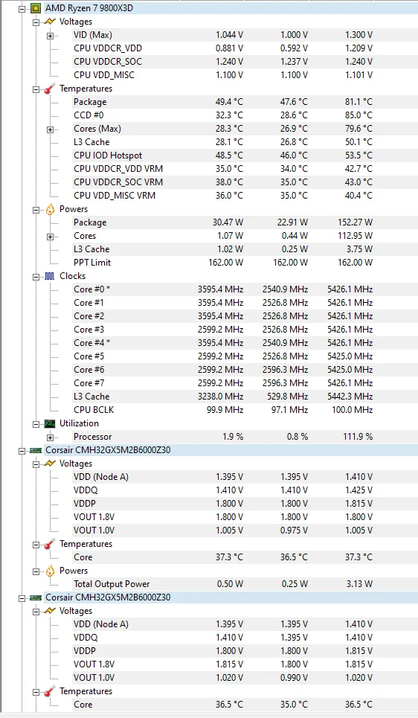The width and height of the screenshot is (418, 718).
Task: Click the 111.9 % maximum Processor utilization value
Action: (358, 437)
